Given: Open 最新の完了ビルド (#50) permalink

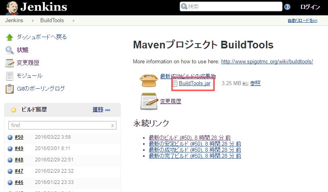Looking at the screenshot, I should coord(195,156).
